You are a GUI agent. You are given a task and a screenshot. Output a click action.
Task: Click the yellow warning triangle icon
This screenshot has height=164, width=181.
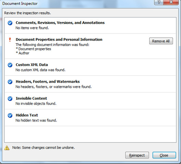click(7, 148)
